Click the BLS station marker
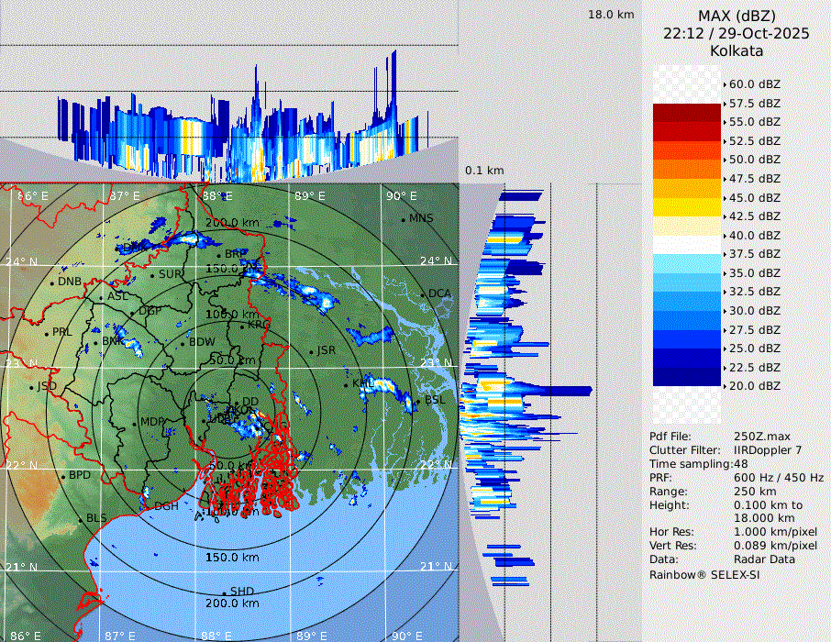Image resolution: width=831 pixels, height=642 pixels. click(80, 519)
